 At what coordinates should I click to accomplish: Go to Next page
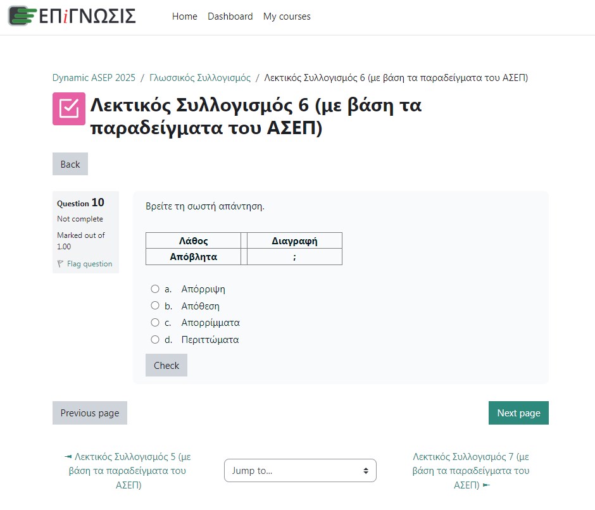click(x=518, y=413)
